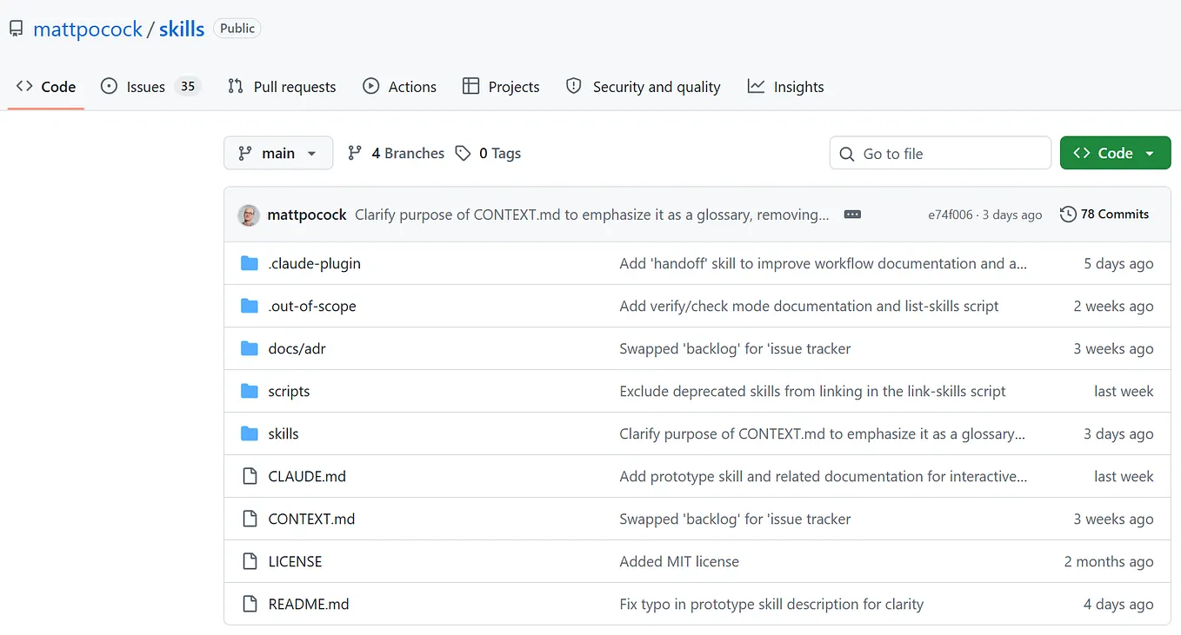
Task: Open the Pull requests tab
Action: click(x=282, y=86)
